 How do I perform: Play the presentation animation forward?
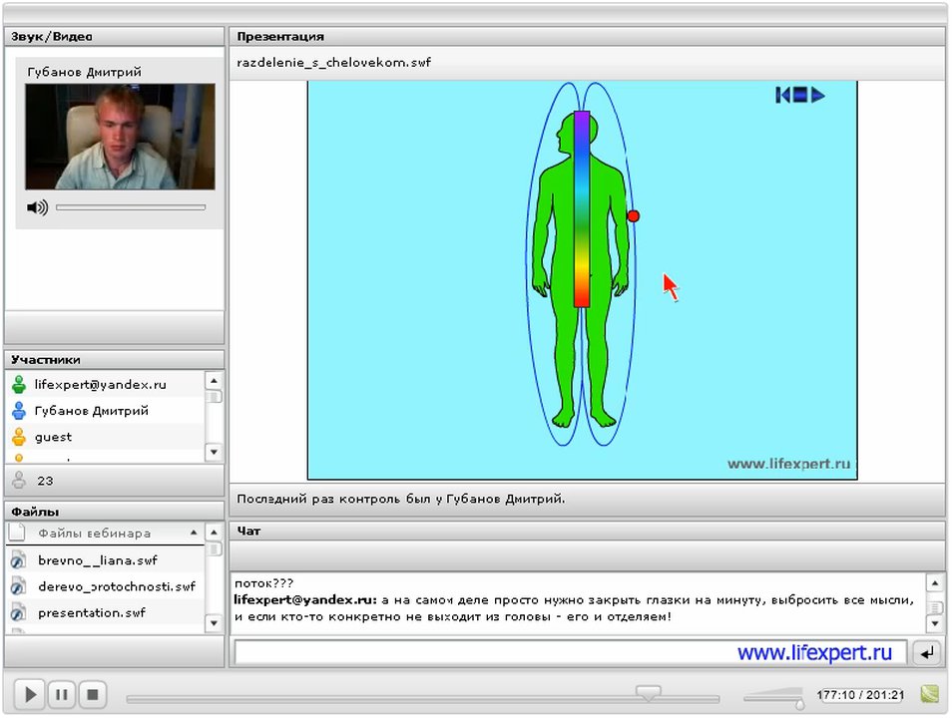818,95
